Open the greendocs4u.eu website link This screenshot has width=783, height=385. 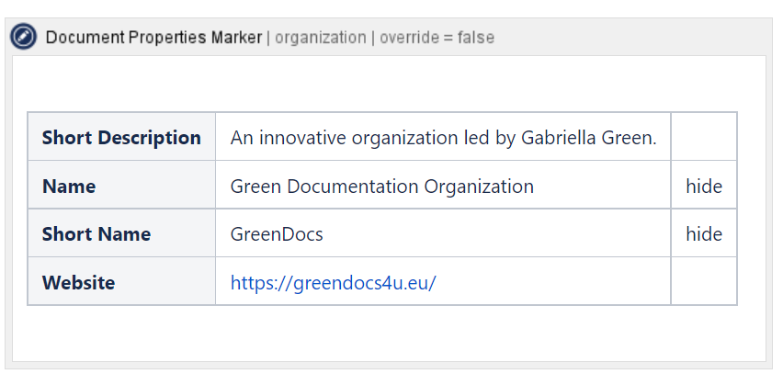pos(333,282)
